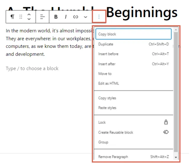
Task: Move block down with the down chevron
Action: [x=29, y=19]
